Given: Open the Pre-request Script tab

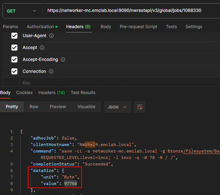Looking at the screenshot, I should (138, 27).
